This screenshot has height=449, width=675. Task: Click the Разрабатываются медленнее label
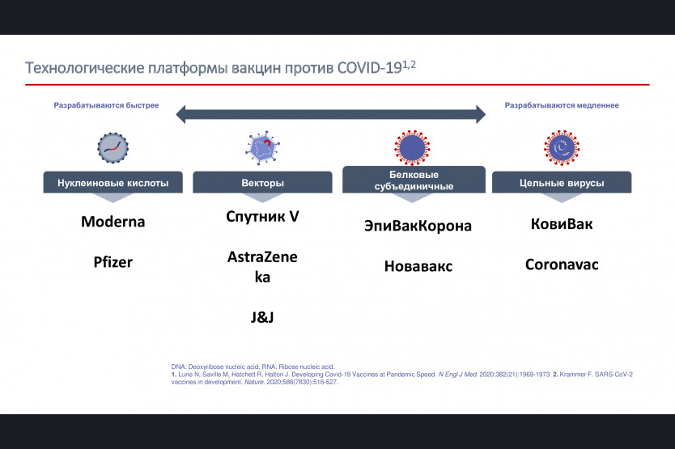(x=562, y=105)
